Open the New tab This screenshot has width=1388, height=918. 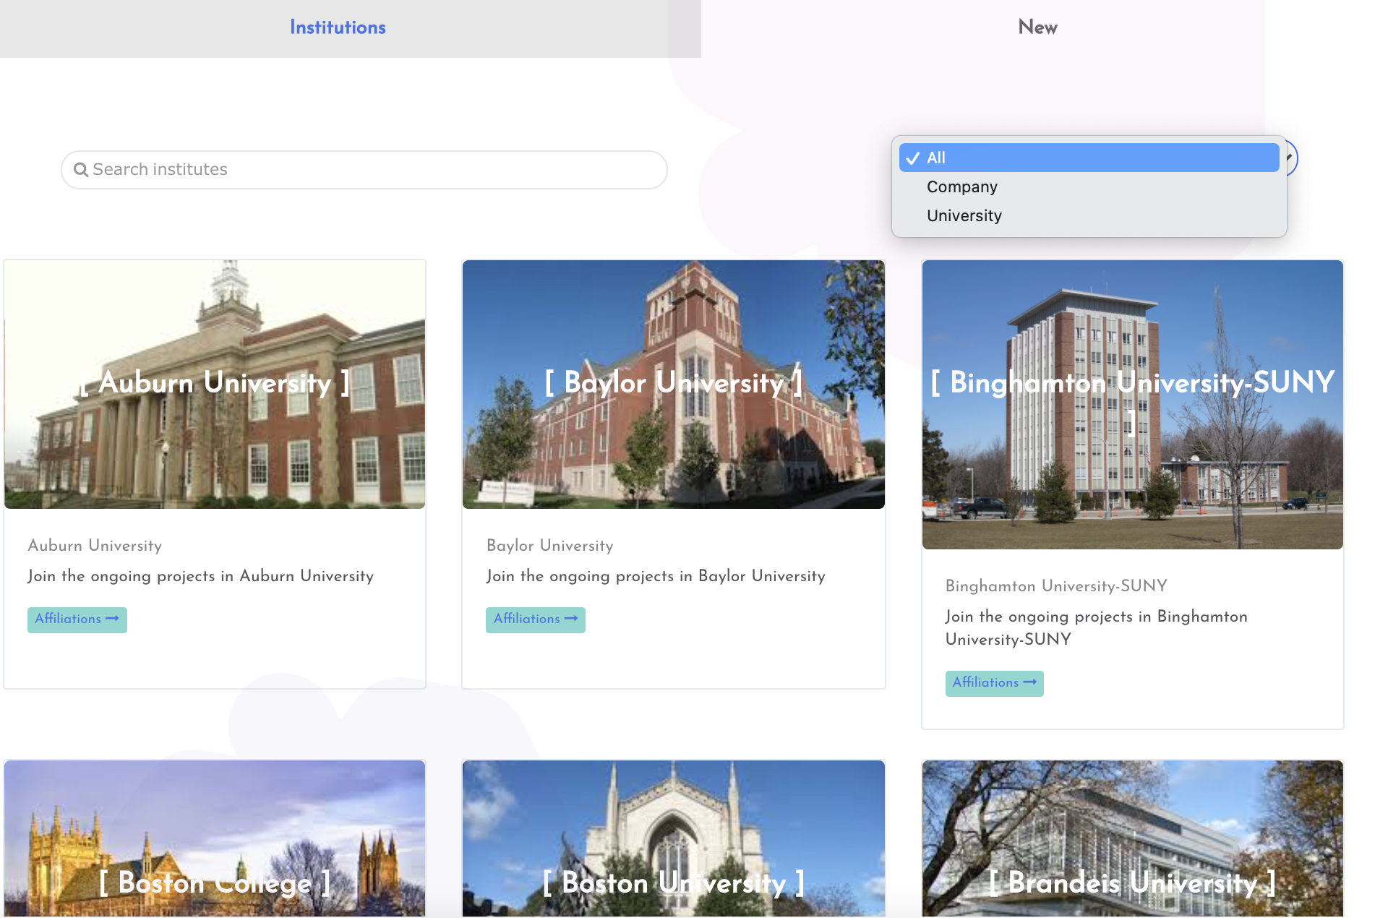click(1037, 27)
